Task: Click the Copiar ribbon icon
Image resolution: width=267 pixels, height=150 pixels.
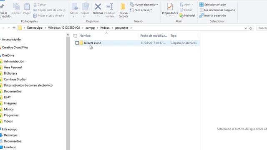Action: click(16, 7)
